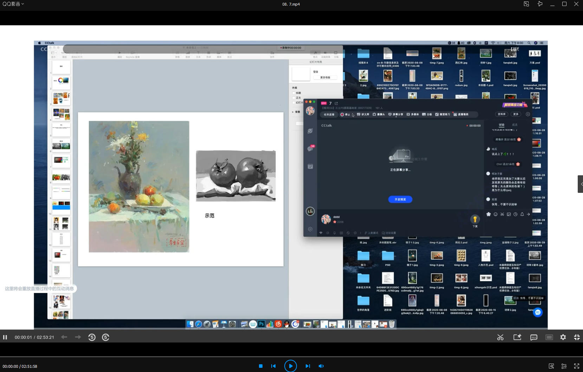Click the playback progress bar

(x=291, y=357)
